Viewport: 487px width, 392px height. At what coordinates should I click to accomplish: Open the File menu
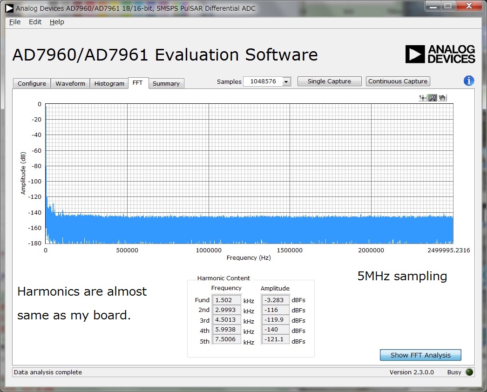pyautogui.click(x=14, y=22)
